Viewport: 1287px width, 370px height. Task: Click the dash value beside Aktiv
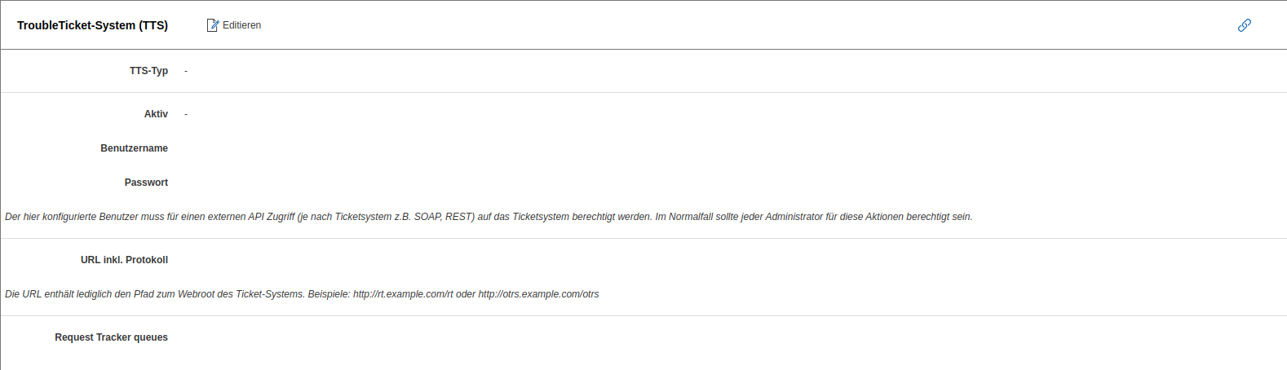[x=186, y=114]
